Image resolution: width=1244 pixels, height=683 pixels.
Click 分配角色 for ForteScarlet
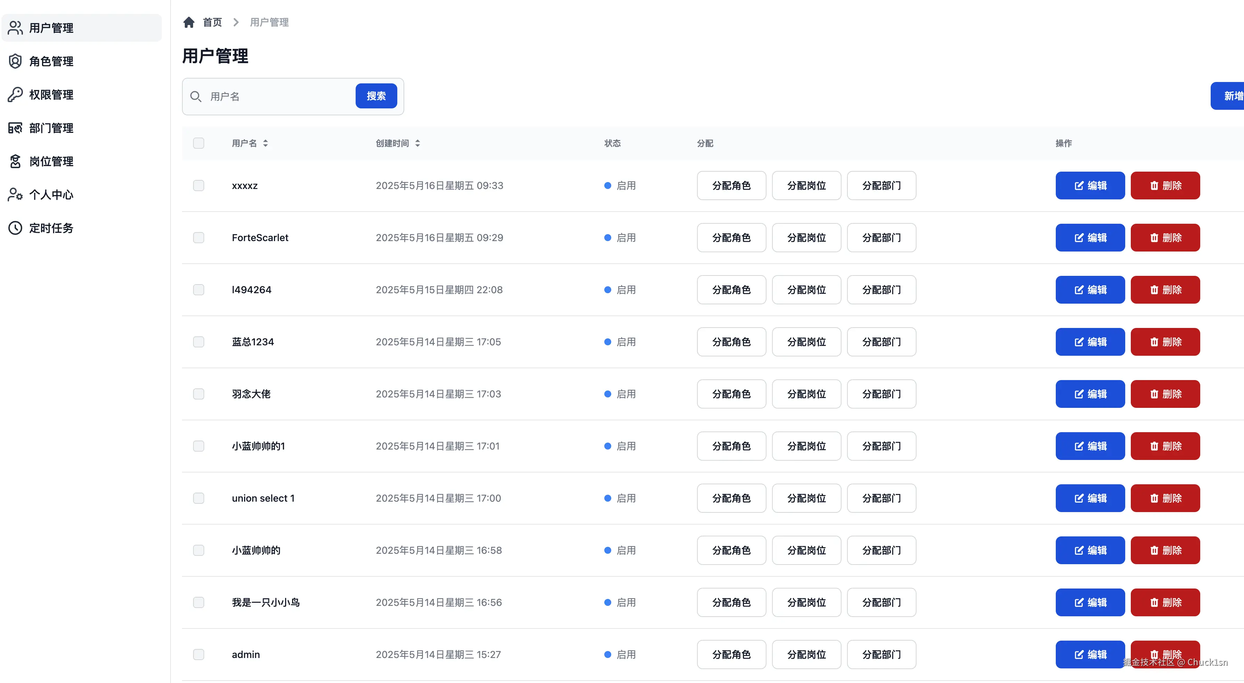coord(731,238)
